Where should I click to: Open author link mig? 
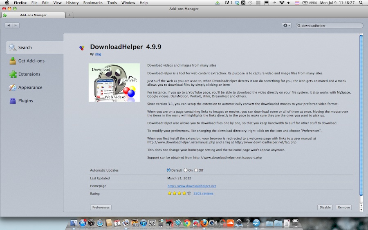98,54
